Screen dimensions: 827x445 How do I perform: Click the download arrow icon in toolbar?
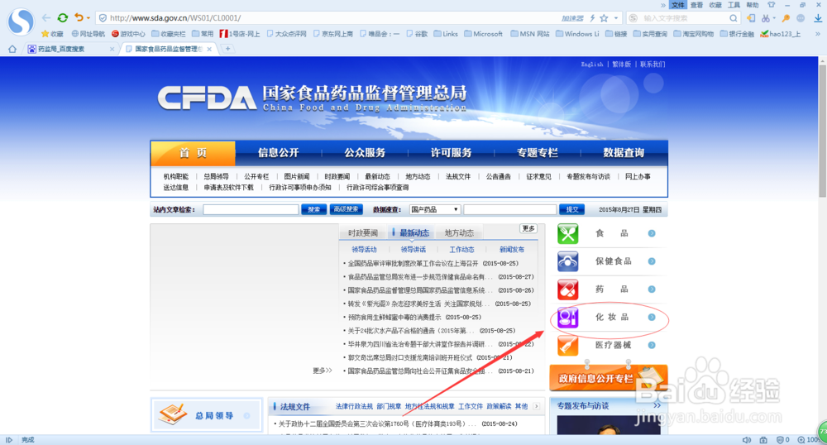[818, 18]
